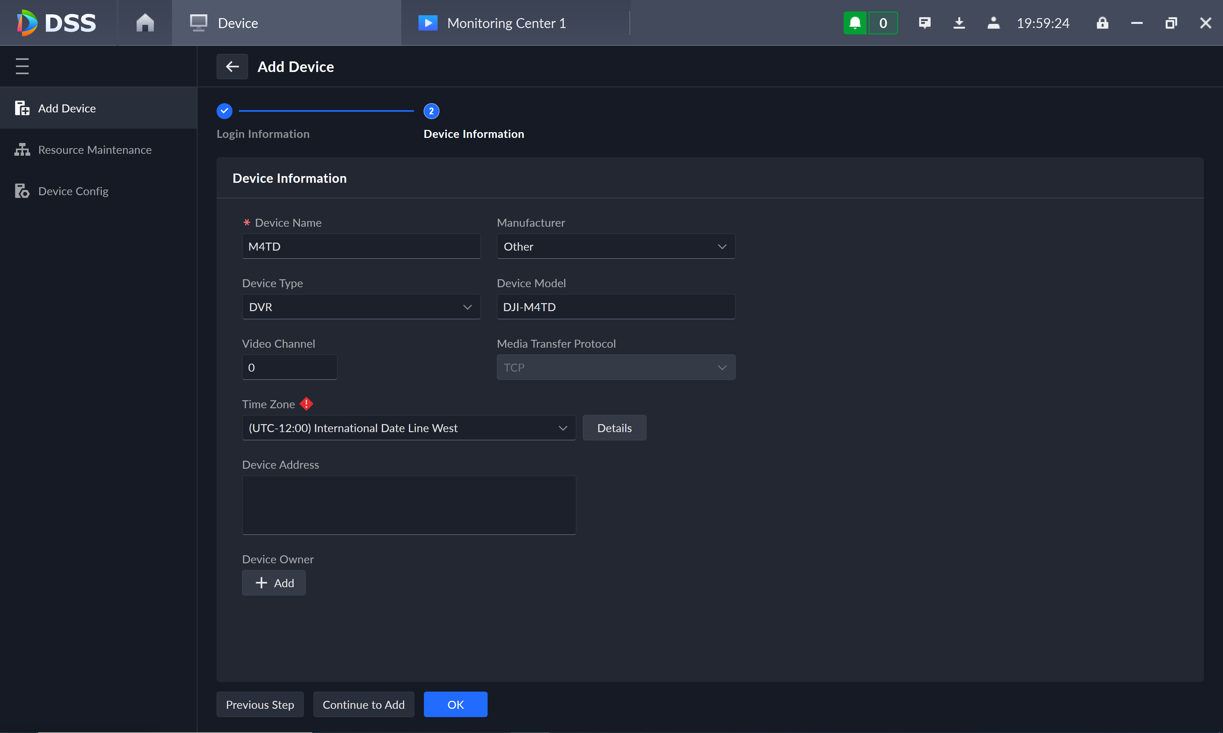Open the message notifications icon
The height and width of the screenshot is (733, 1223).
925,23
